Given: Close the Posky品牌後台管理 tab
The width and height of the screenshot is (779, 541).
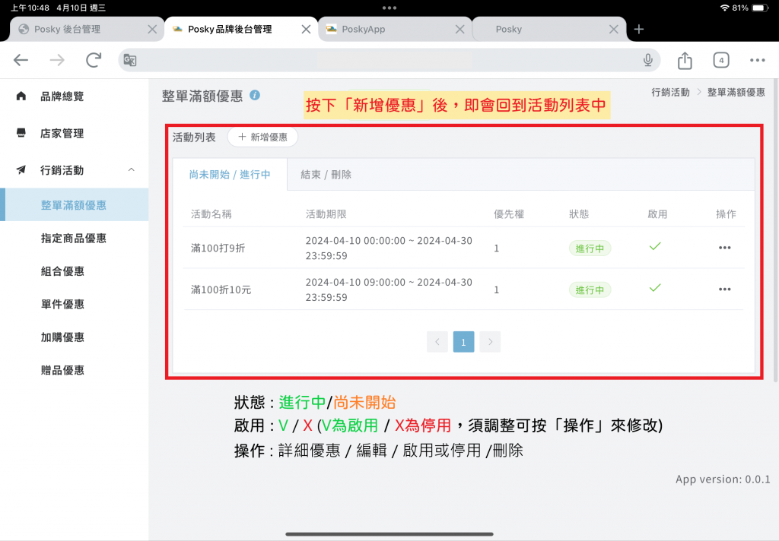Looking at the screenshot, I should [306, 30].
